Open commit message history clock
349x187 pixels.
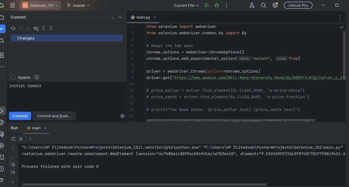tap(36, 77)
